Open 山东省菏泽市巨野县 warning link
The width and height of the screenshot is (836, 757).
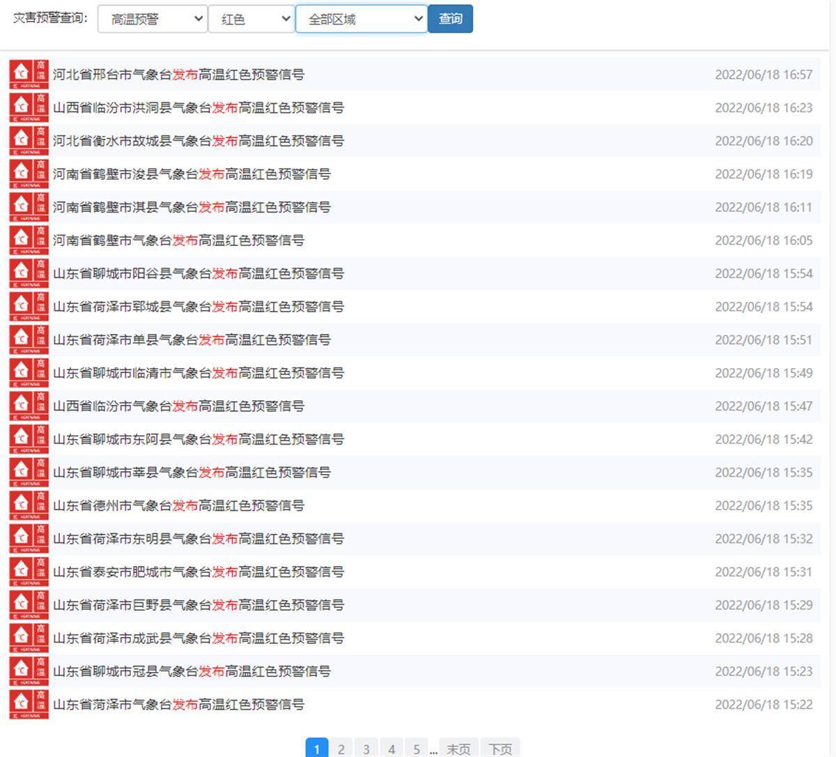pyautogui.click(x=199, y=605)
